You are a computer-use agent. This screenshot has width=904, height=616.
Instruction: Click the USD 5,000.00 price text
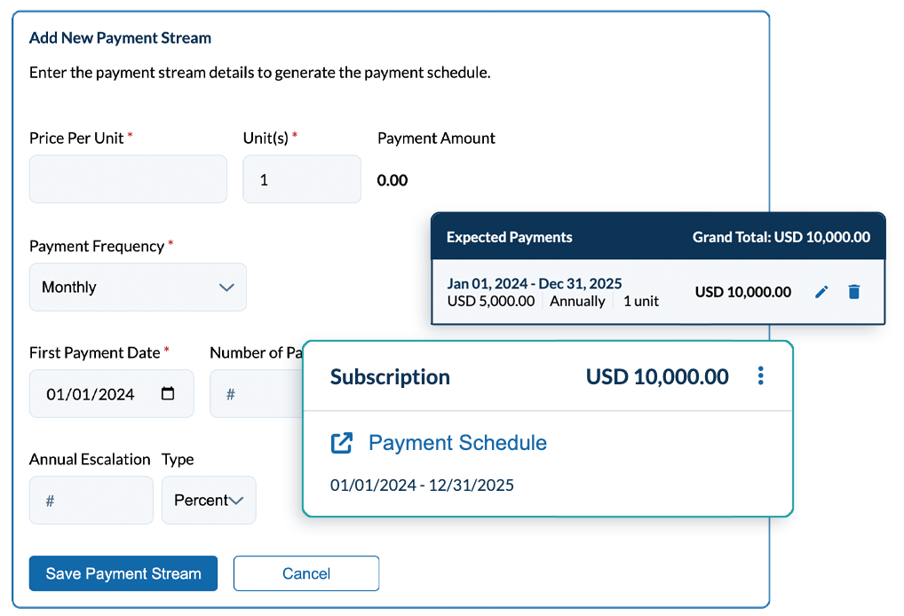pos(490,302)
